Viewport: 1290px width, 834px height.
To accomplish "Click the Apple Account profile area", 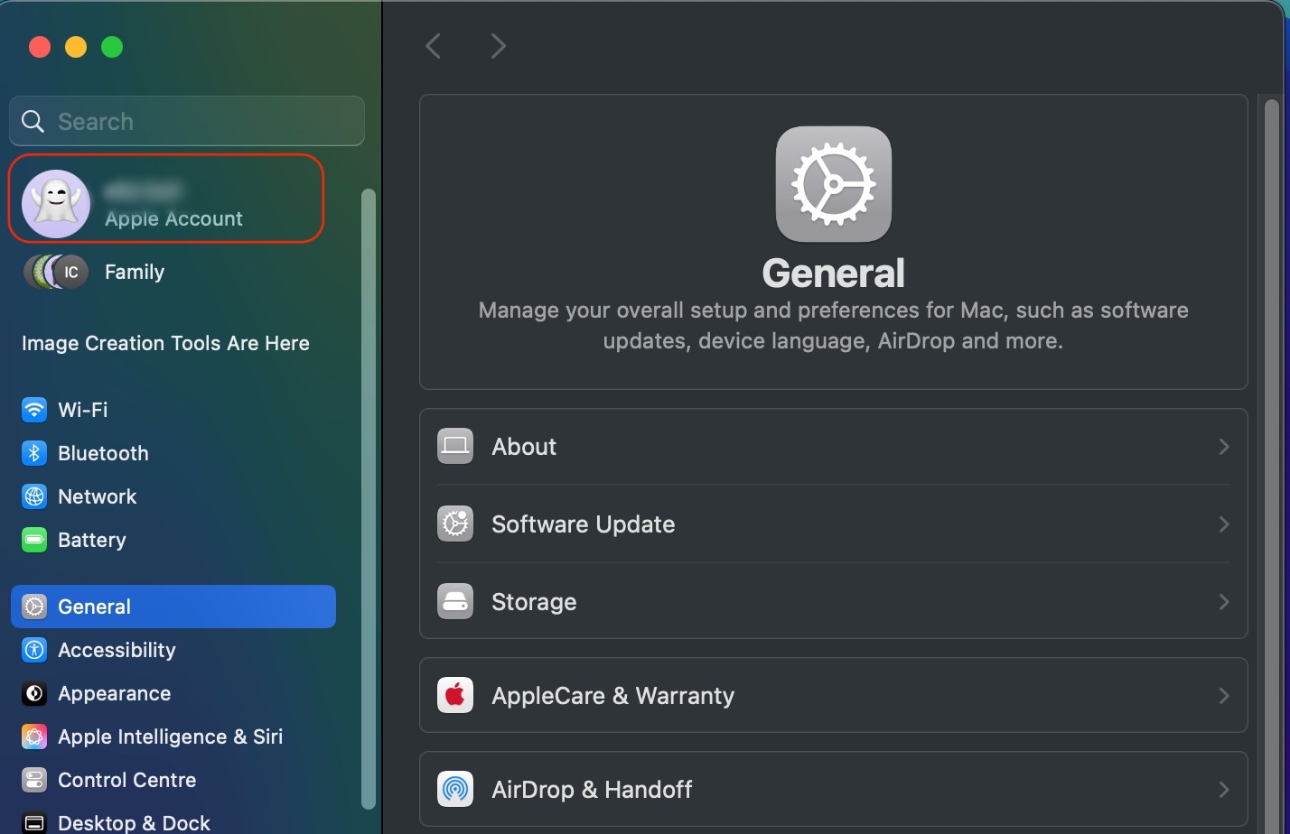I will tap(165, 199).
